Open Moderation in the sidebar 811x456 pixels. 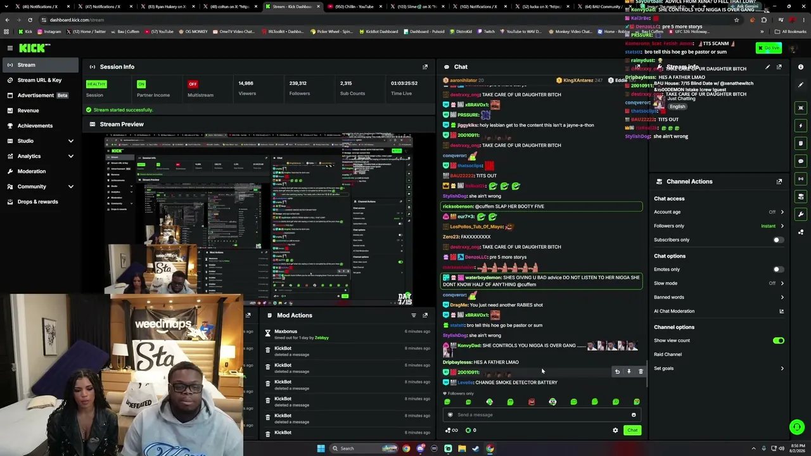coord(41,171)
